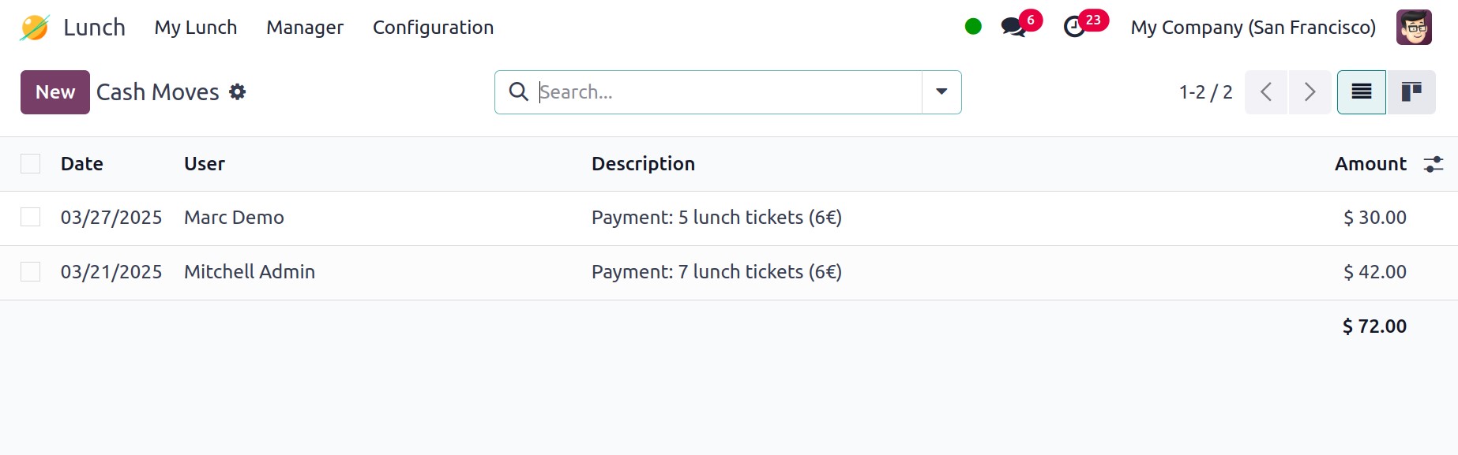Switch to List view
Screen dimensions: 1458x455
(x=1361, y=92)
